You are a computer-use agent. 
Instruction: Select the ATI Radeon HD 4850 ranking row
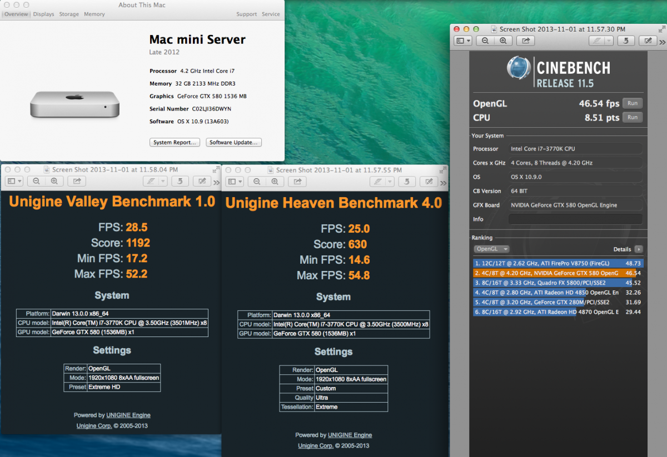click(x=558, y=292)
